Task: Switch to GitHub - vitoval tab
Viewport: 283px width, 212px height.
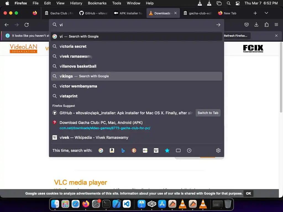Action: 94,13
